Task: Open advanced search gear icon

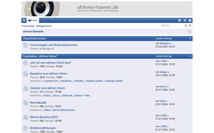Action: coord(190,25)
